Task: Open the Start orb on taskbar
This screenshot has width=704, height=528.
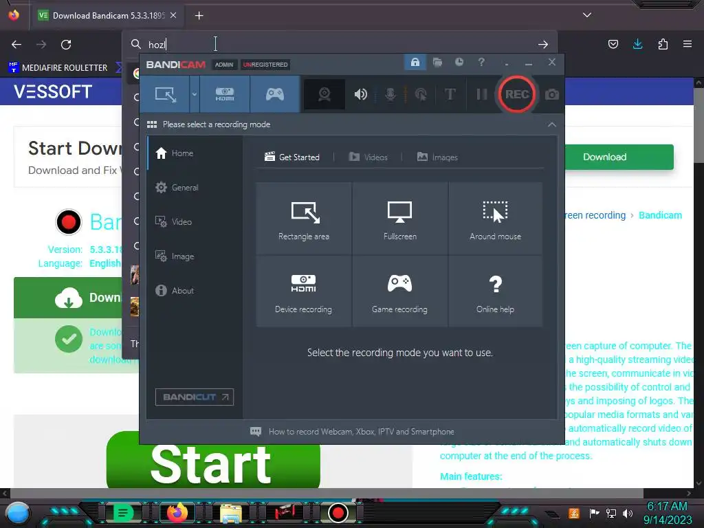Action: (18, 513)
